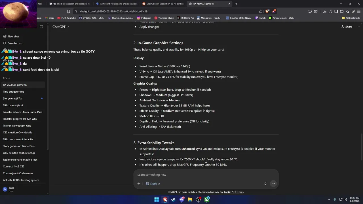Viewport: 363px width, 204px height.
Task: Click the Share conversation button
Action: click(347, 27)
